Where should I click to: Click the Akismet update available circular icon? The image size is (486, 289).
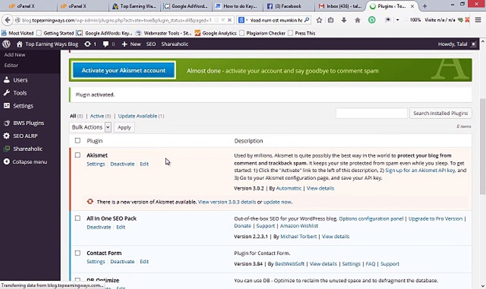coord(90,201)
